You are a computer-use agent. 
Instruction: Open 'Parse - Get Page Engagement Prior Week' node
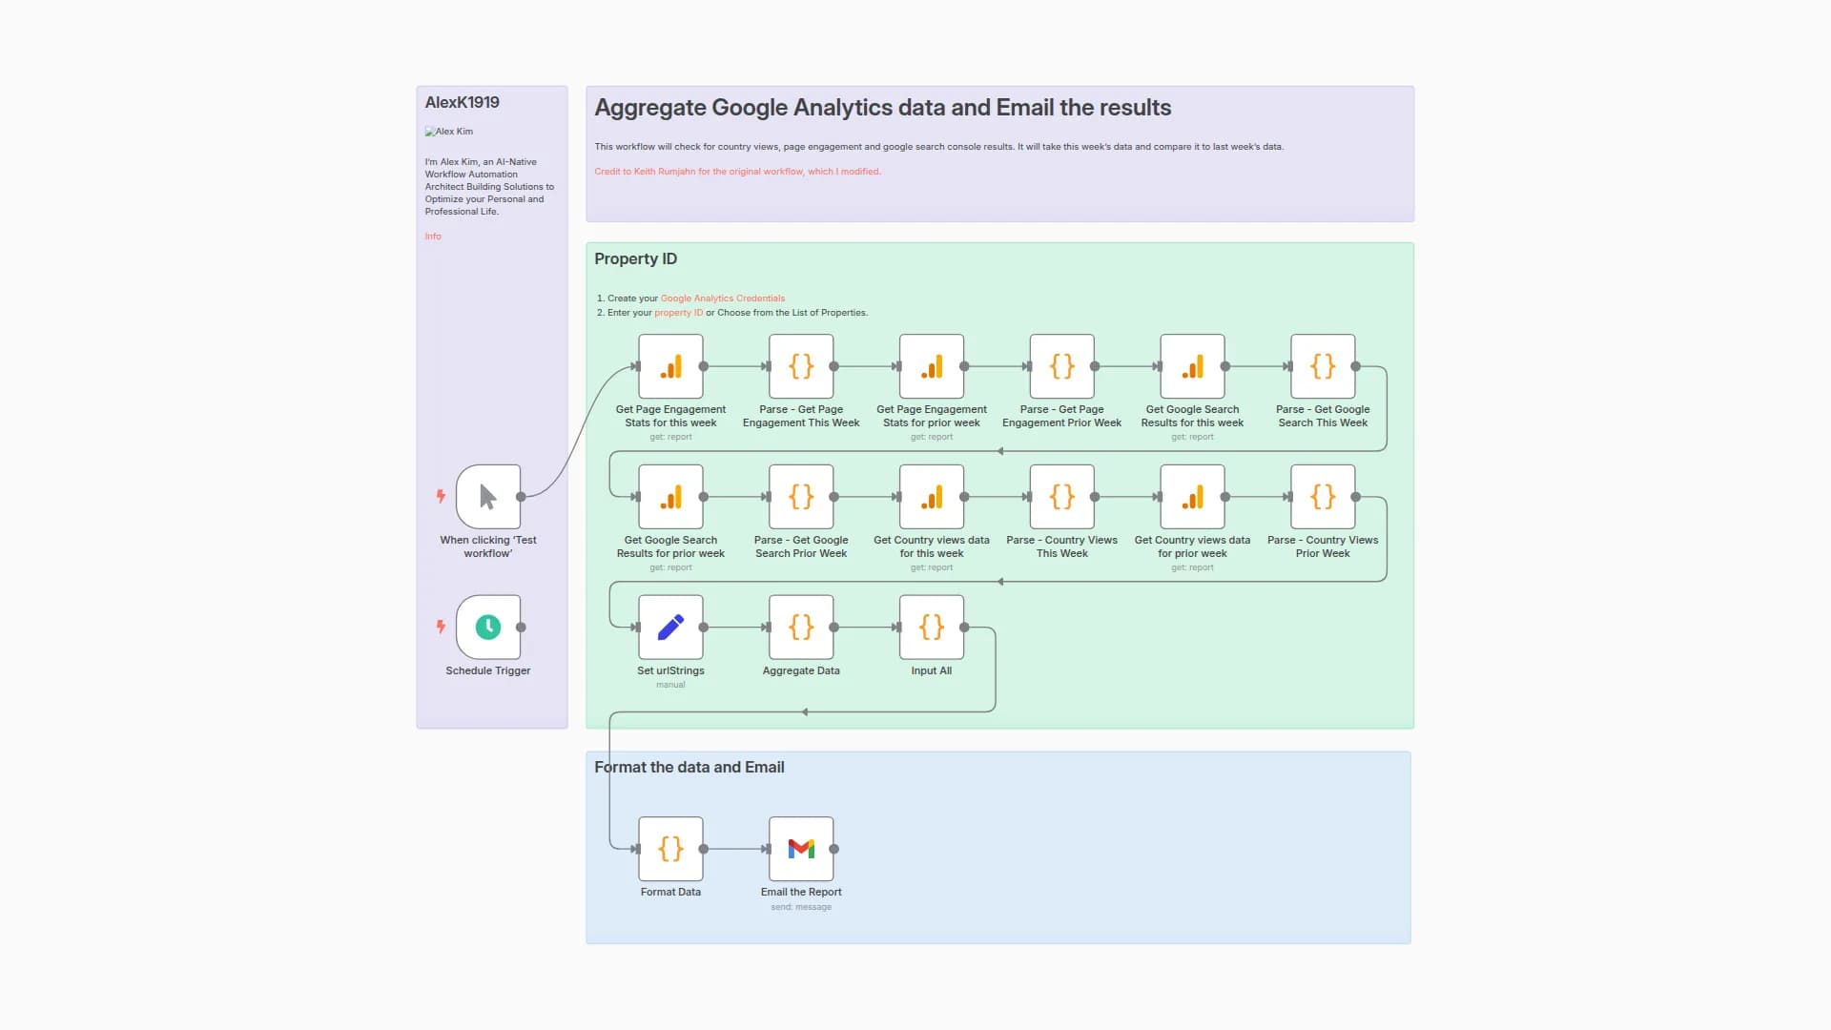tap(1061, 366)
